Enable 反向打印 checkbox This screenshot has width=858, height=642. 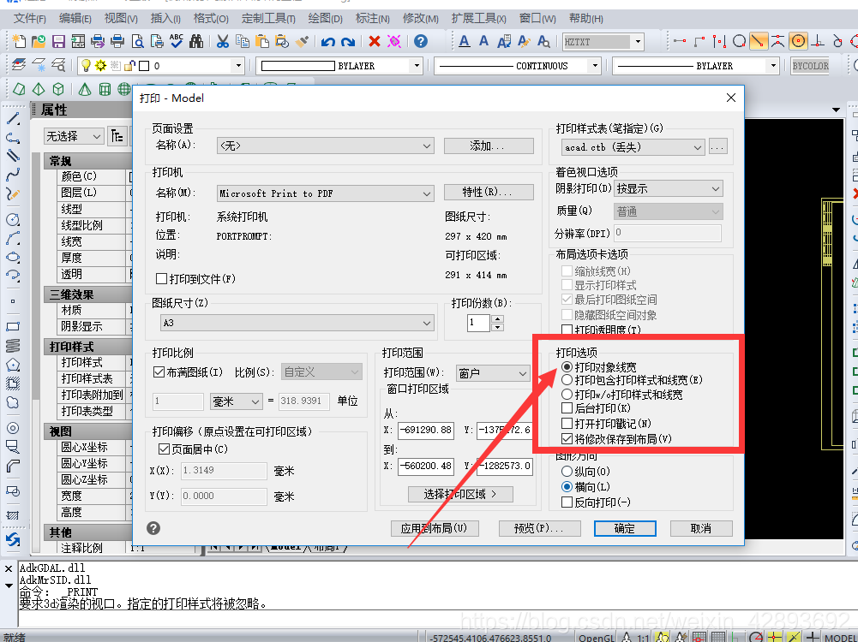pos(567,502)
